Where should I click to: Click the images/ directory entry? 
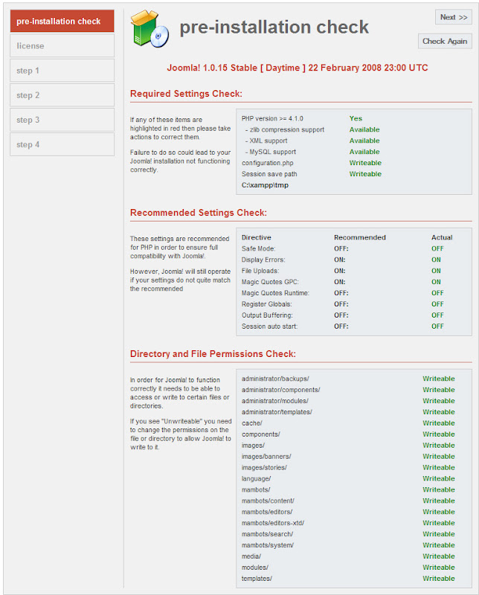(253, 446)
